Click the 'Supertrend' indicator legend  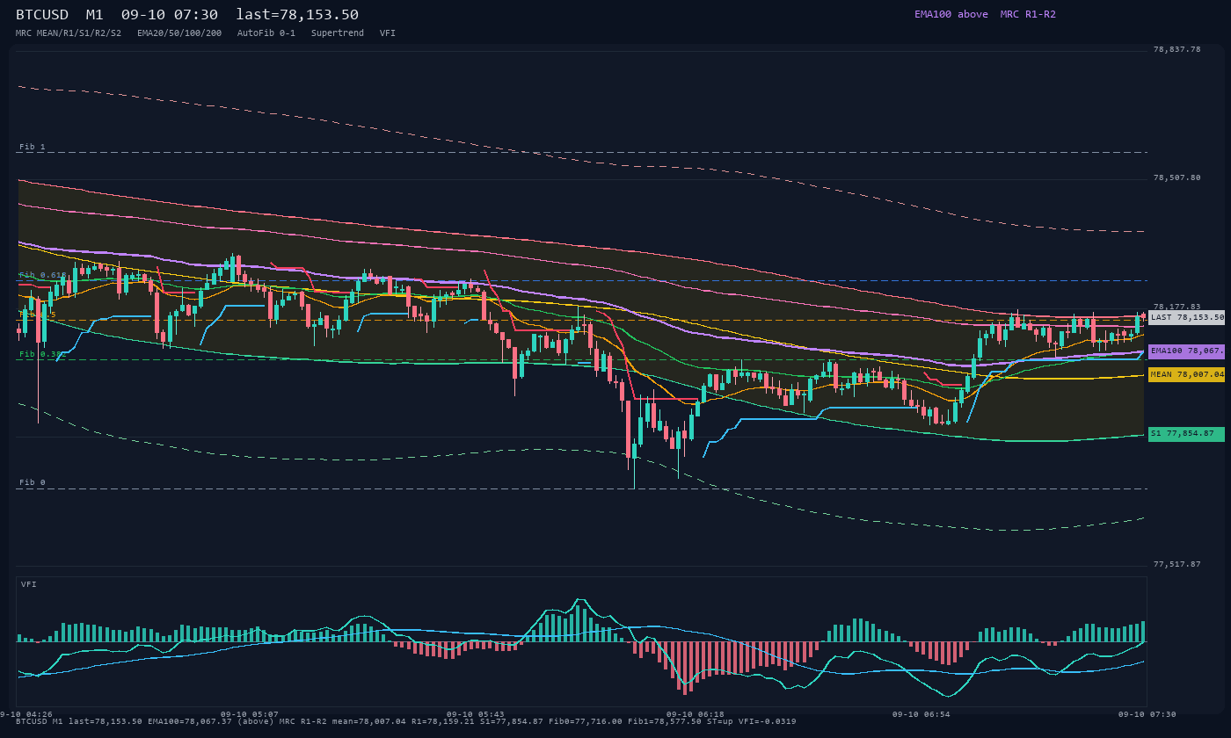point(338,33)
